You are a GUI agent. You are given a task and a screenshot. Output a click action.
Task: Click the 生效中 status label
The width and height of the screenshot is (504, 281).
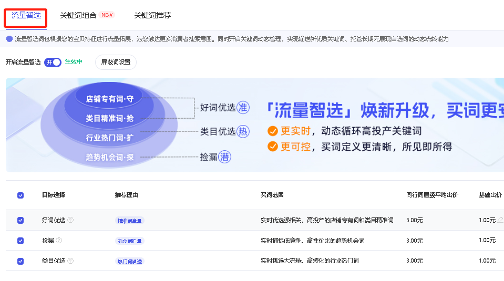pyautogui.click(x=74, y=61)
